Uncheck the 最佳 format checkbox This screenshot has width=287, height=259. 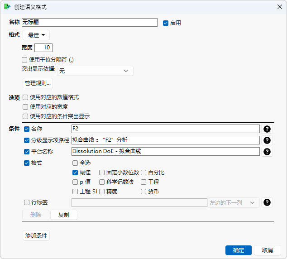(75, 173)
